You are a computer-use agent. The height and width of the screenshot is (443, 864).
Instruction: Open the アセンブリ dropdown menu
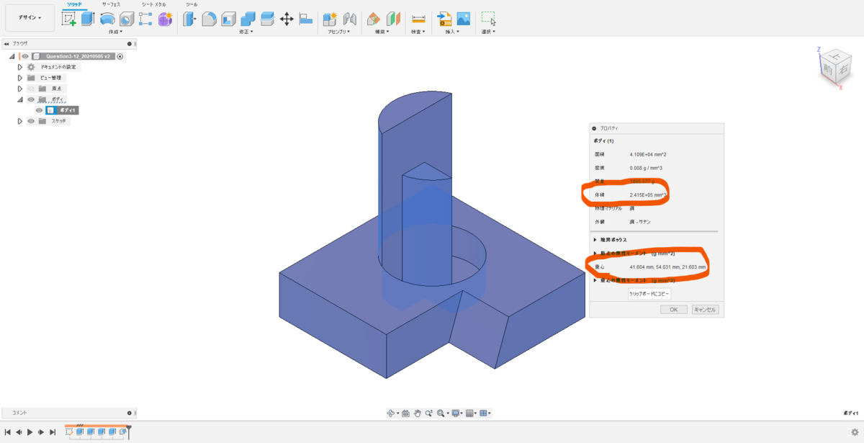tap(338, 32)
